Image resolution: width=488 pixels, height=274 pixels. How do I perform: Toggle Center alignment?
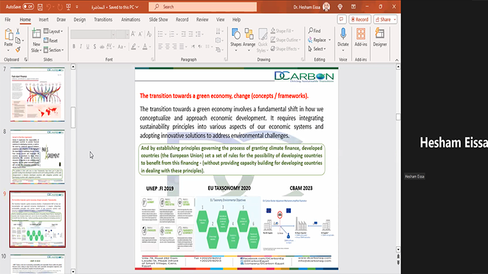[167, 47]
